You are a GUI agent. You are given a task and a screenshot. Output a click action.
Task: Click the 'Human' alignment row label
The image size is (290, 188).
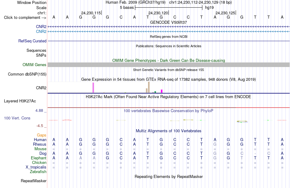[x=40, y=140]
